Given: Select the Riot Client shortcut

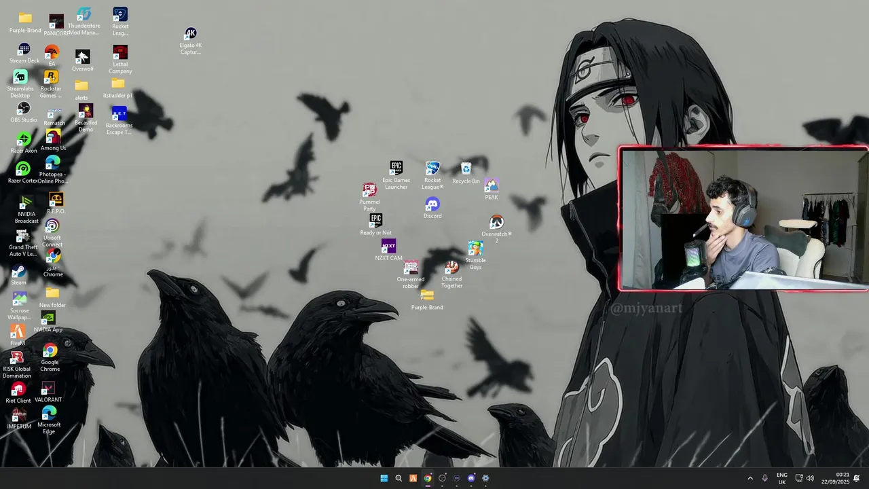Looking at the screenshot, I should point(18,393).
